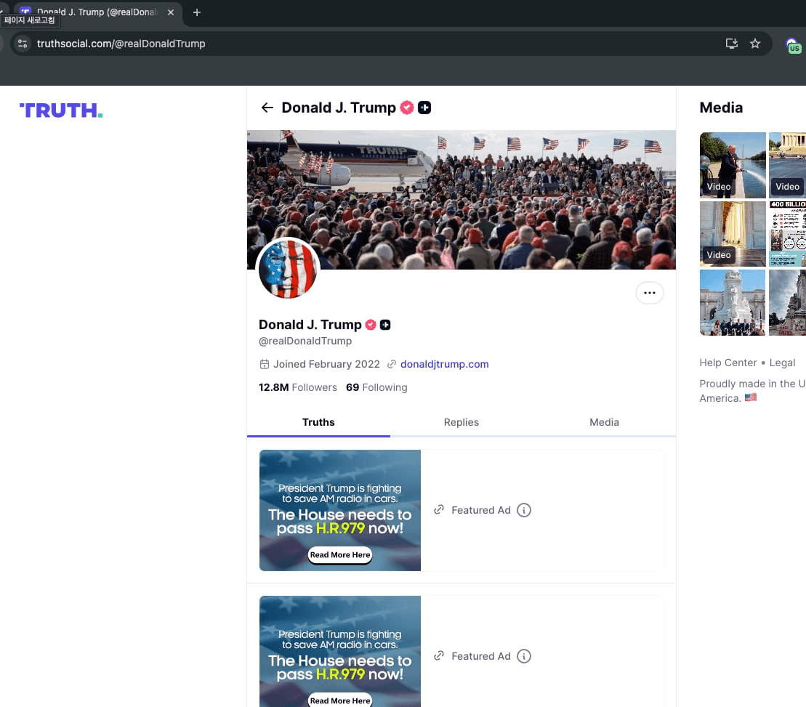Click the plus badge beside profile name
This screenshot has height=707, width=806.
[x=385, y=325]
